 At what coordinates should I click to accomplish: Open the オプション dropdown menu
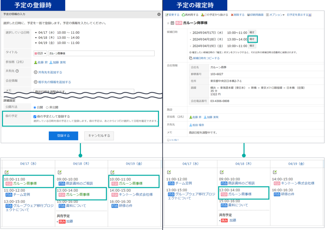click(x=275, y=15)
